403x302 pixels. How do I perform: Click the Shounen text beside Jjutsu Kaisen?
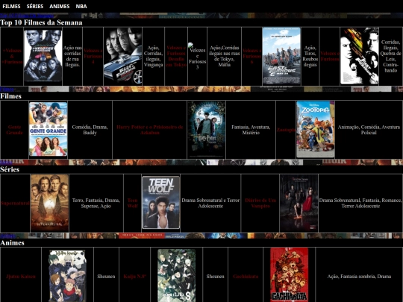[x=106, y=277]
